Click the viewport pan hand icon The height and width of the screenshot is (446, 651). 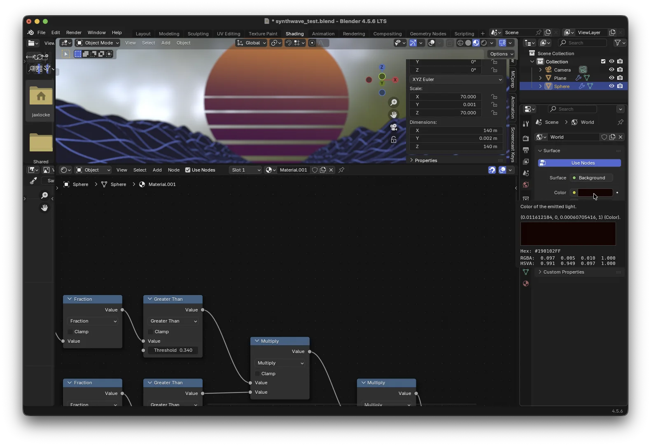coord(394,115)
